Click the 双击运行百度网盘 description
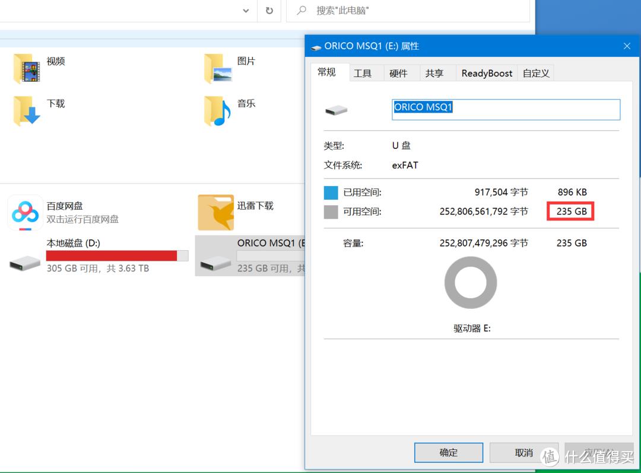This screenshot has height=473, width=641. (82, 219)
